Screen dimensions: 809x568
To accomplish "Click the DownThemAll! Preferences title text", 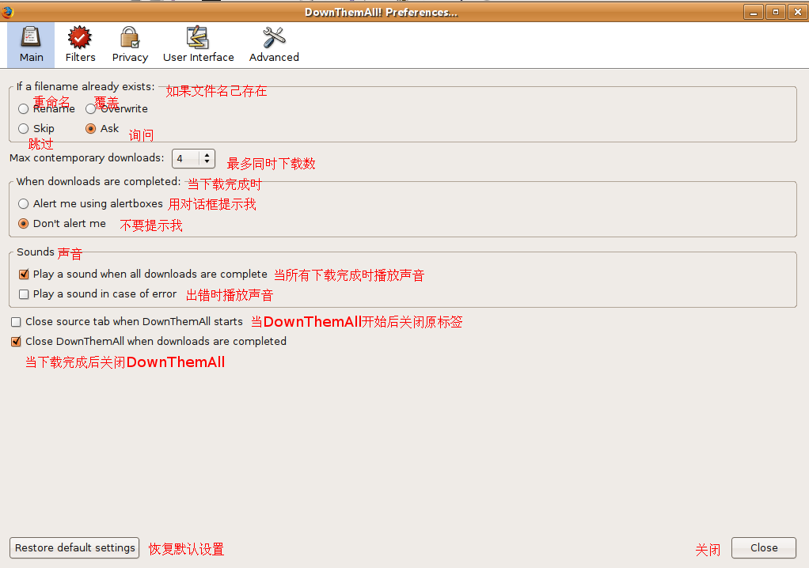I will click(381, 13).
